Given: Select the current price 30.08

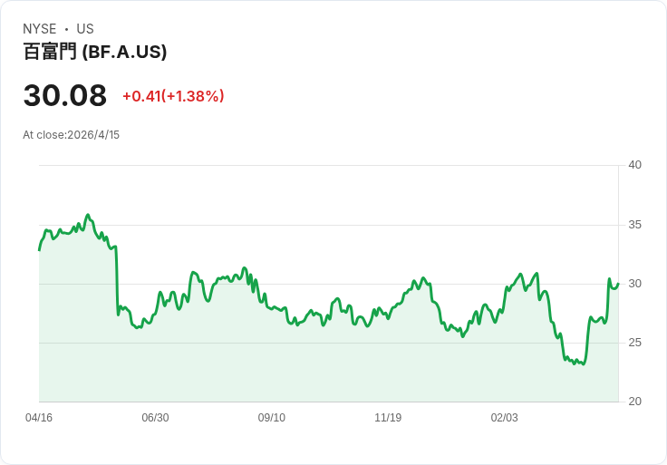Looking at the screenshot, I should pyautogui.click(x=65, y=95).
